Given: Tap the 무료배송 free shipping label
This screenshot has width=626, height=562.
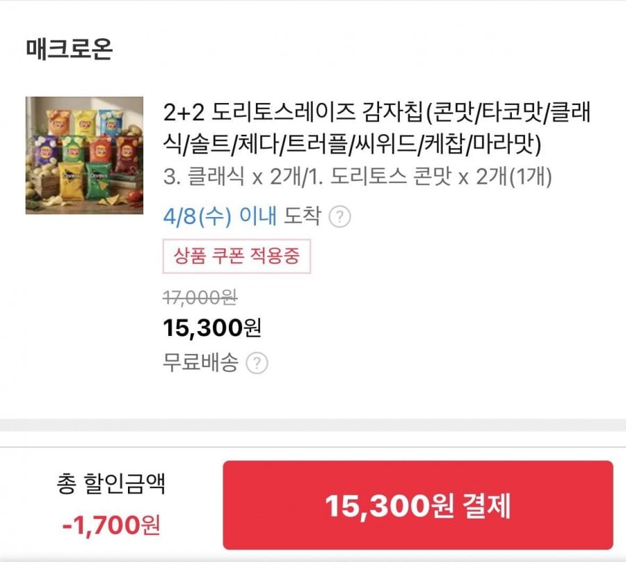Looking at the screenshot, I should pyautogui.click(x=200, y=362).
